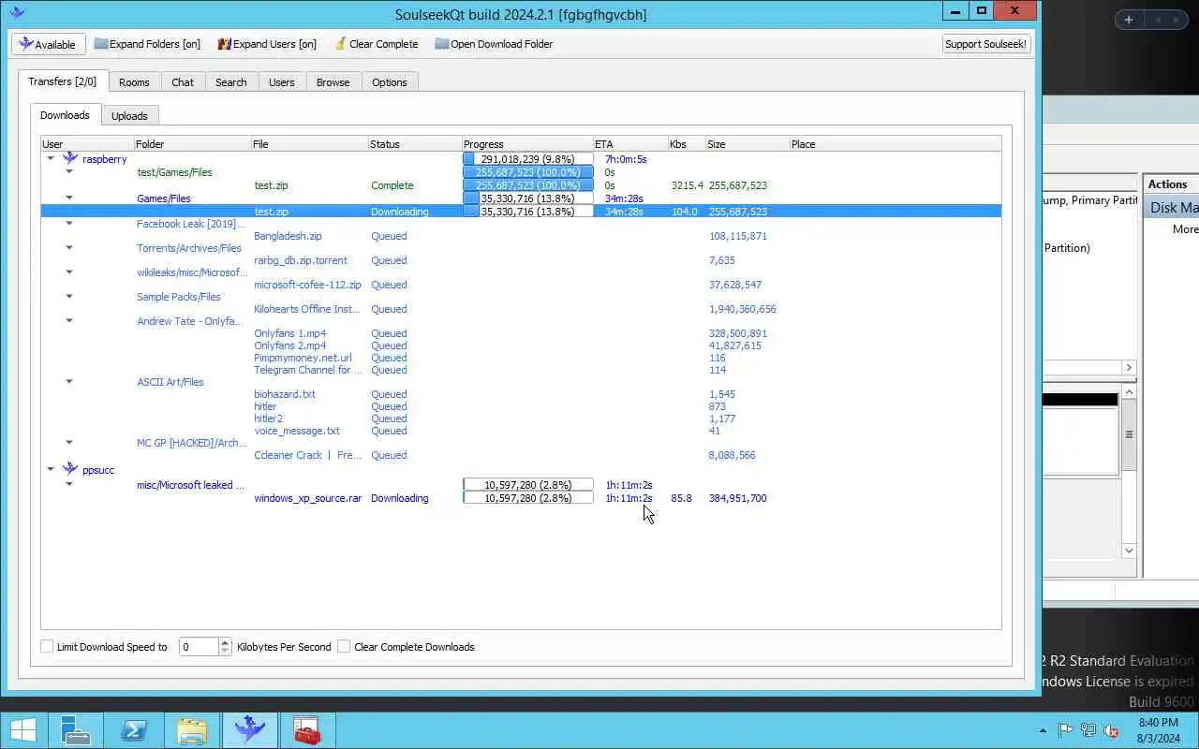Click progress bar of windows_xp_source.rar
Screen dimensions: 1199x749
point(528,498)
